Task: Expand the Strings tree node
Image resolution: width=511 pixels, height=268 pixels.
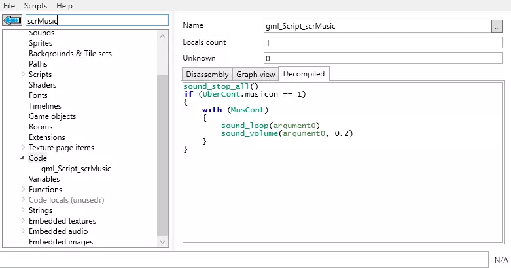Action: pos(23,210)
